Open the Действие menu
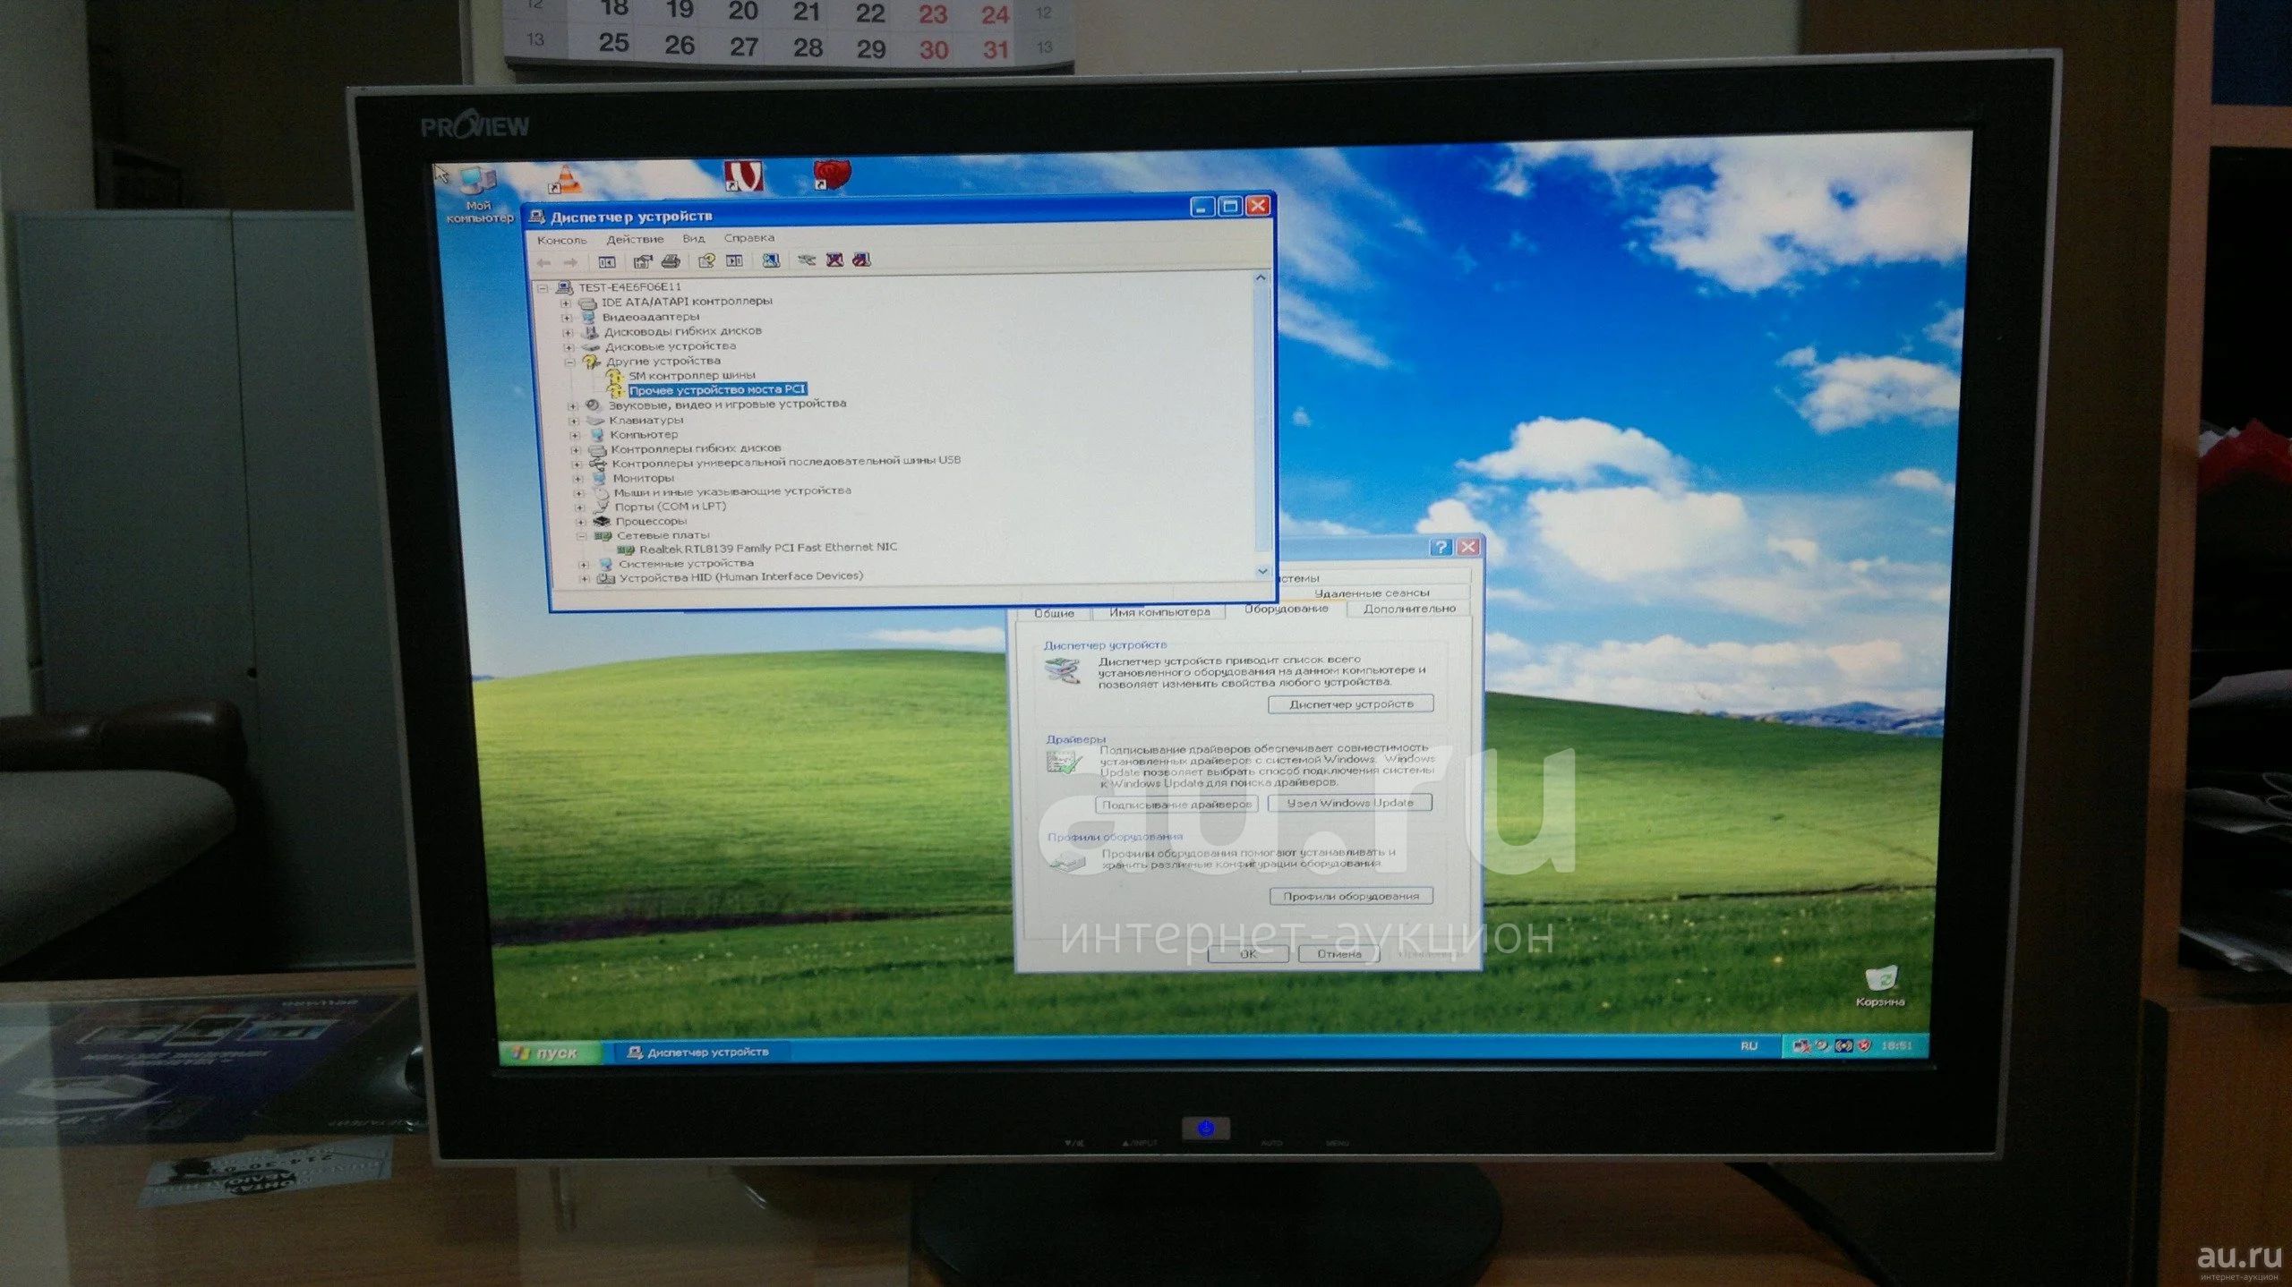Viewport: 2292px width, 1287px height. (635, 239)
